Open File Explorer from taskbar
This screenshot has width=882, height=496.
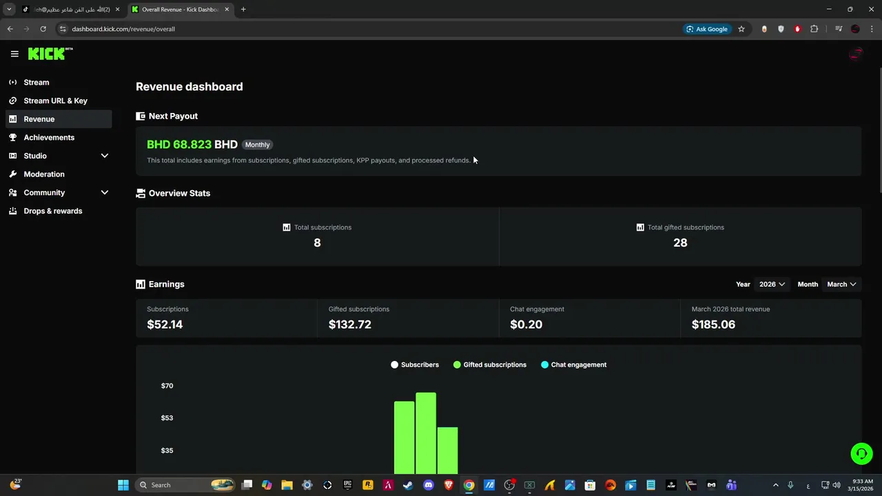(x=287, y=485)
